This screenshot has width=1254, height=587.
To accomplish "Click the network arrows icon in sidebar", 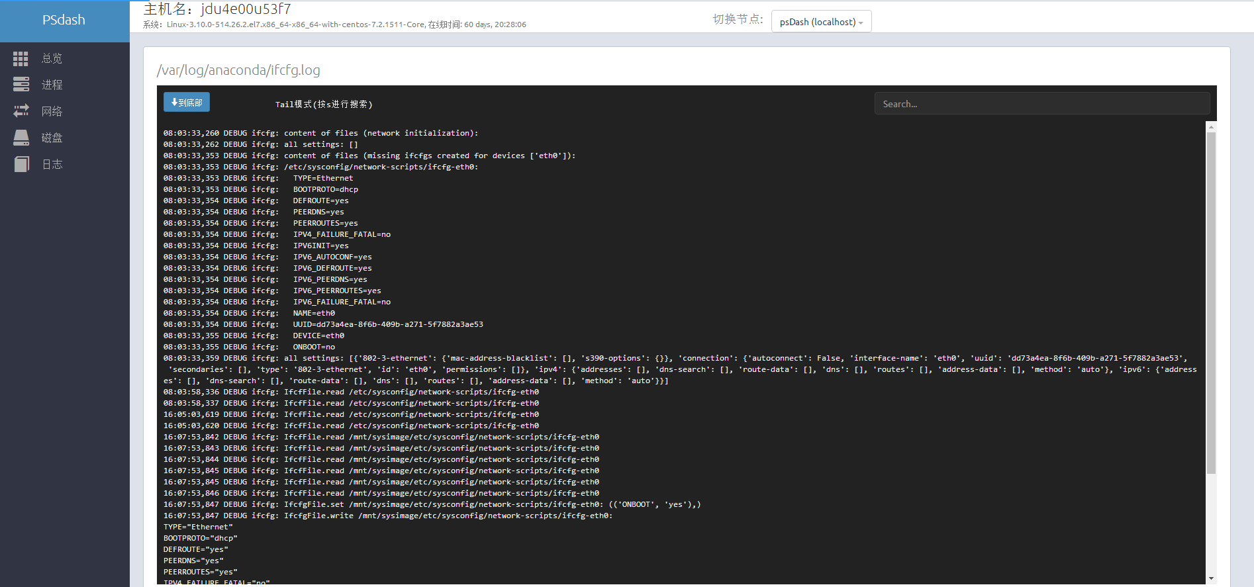I will 21,111.
